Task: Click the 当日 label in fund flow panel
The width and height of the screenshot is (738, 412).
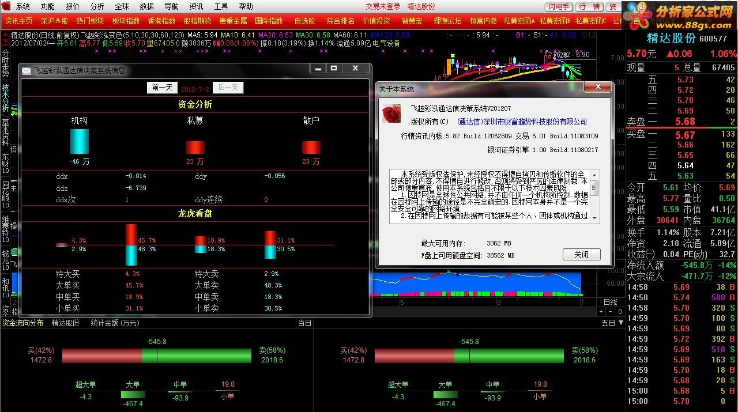Action: click(304, 323)
